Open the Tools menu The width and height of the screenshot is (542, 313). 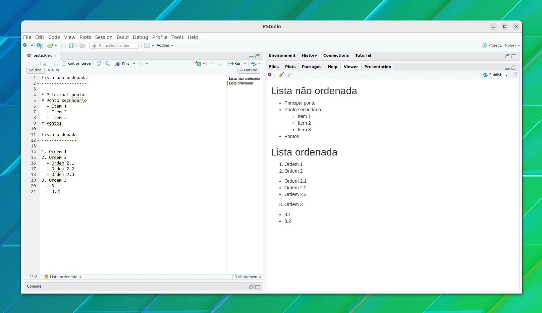click(177, 37)
